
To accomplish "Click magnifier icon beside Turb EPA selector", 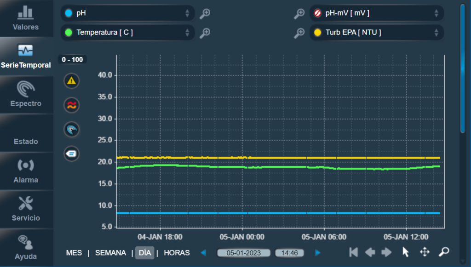I will [299, 33].
